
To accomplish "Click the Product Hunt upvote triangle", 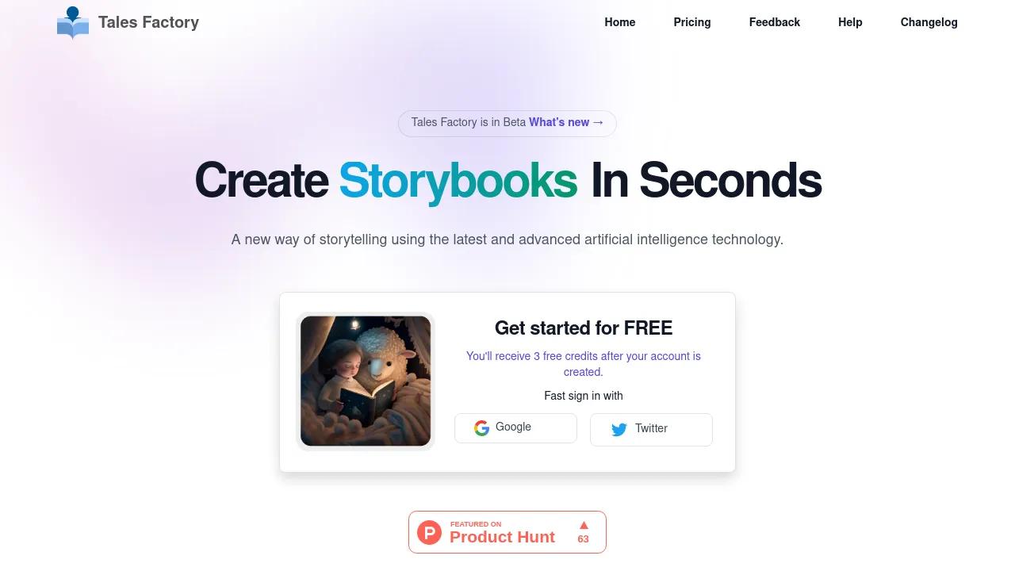I will tap(584, 525).
